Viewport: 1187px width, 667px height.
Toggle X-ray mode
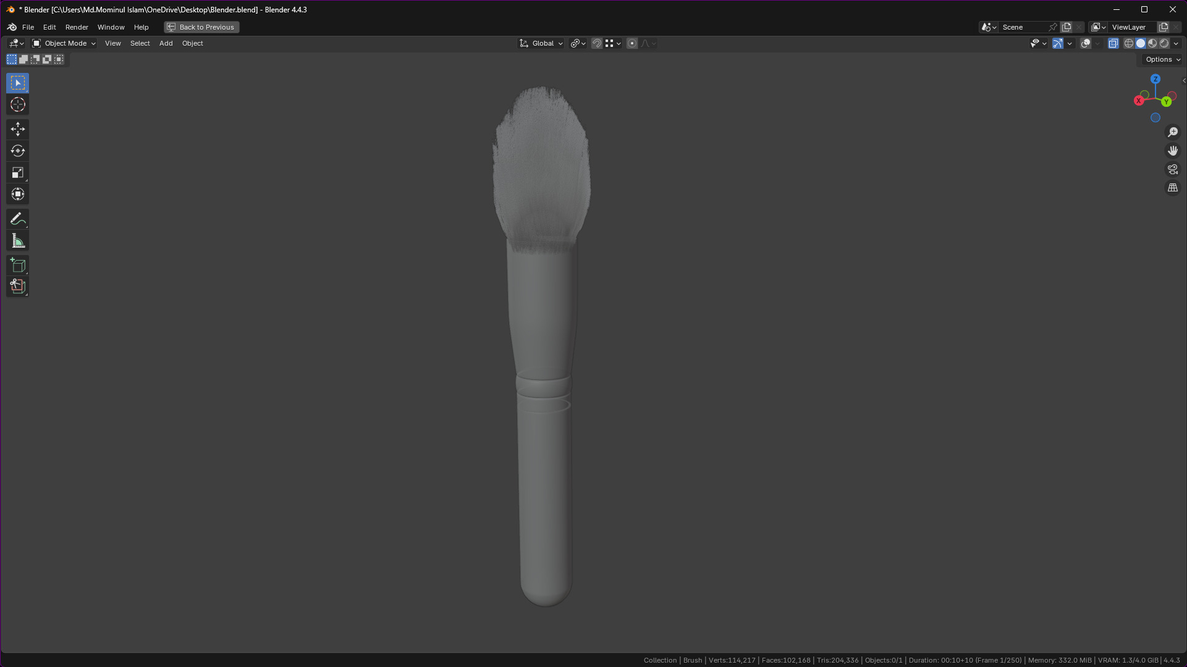tap(1113, 43)
